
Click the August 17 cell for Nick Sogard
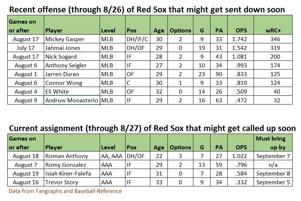[26, 56]
